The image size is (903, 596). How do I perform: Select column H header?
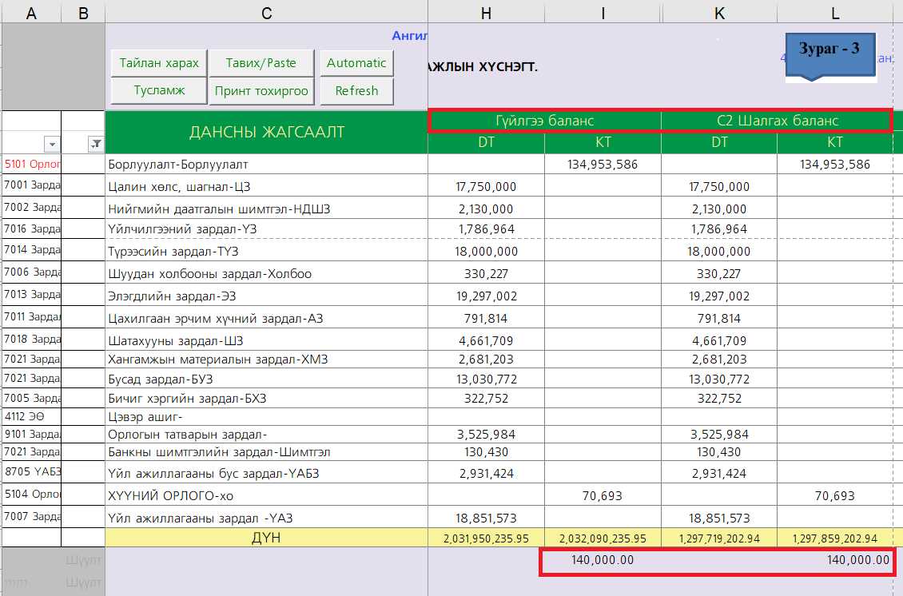pos(486,12)
